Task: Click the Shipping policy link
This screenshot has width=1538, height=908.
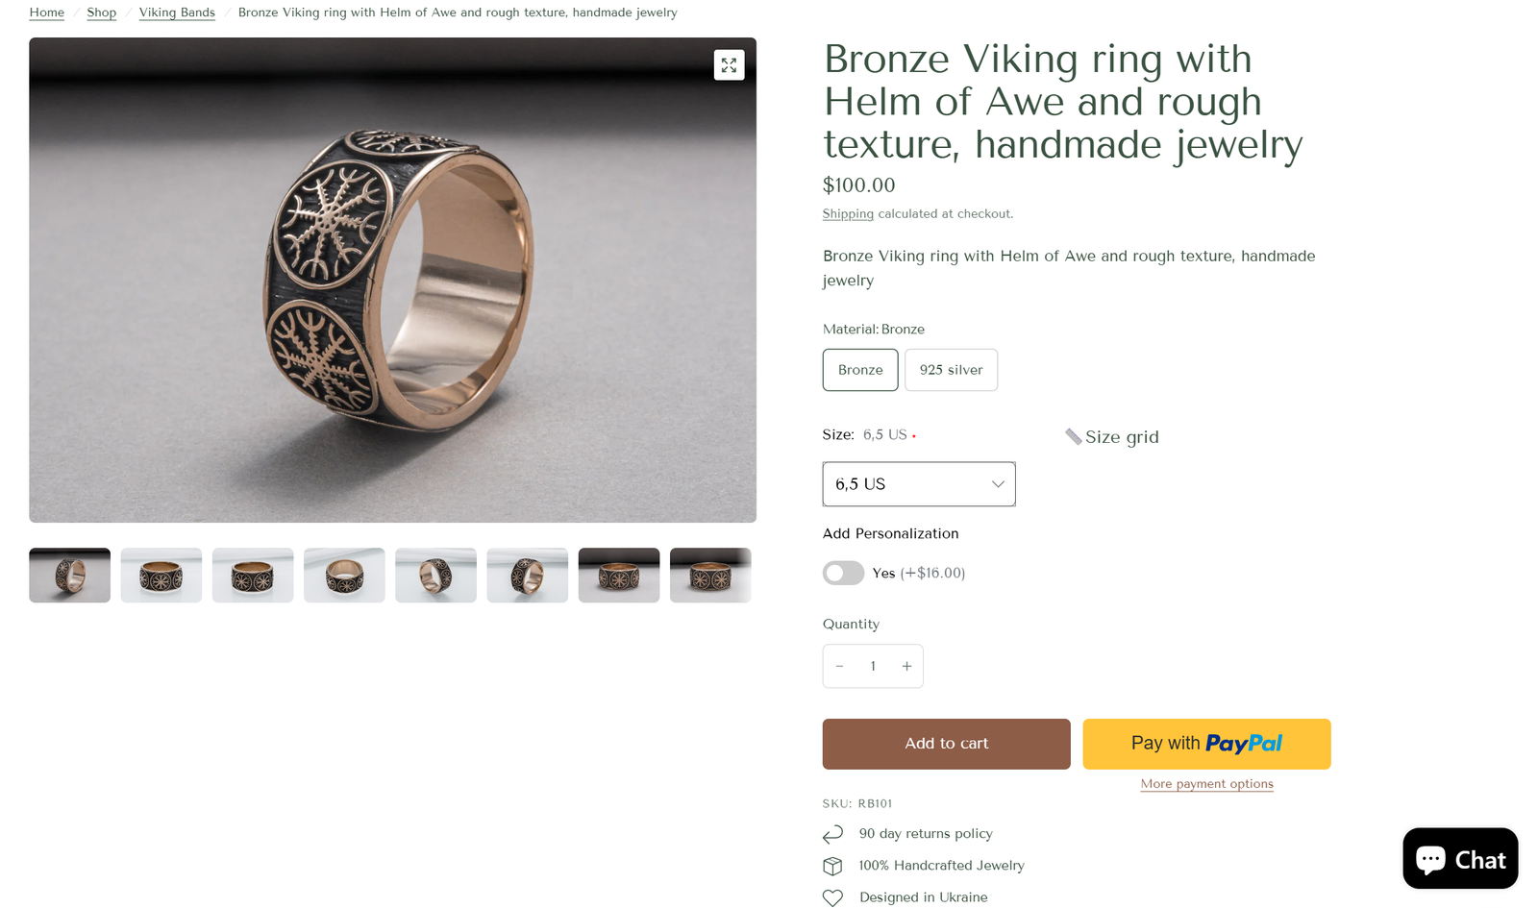Action: pos(848,214)
